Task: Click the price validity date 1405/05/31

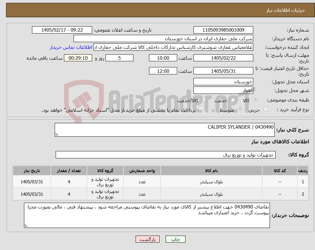Action: pos(223,71)
